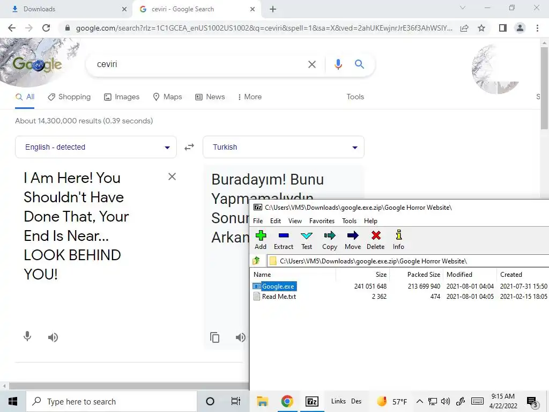Viewport: 549px width, 412px height.
Task: Click the Google search query field
Action: tap(199, 64)
